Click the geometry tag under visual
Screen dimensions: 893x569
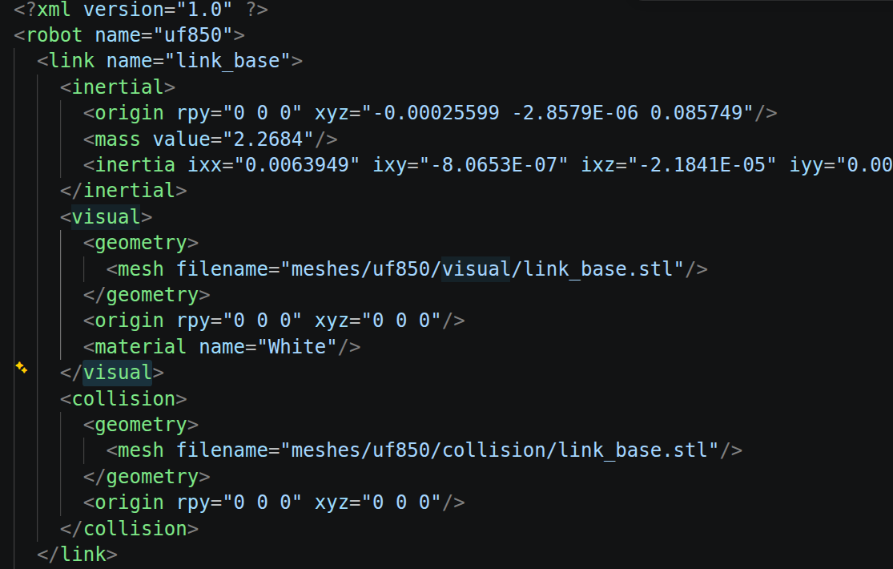tap(141, 242)
